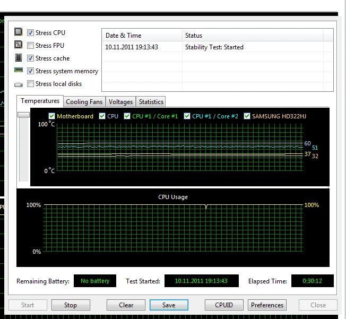Click the elapsed time value 0:30:12
Image resolution: width=346 pixels, height=319 pixels.
click(312, 281)
